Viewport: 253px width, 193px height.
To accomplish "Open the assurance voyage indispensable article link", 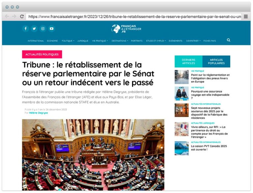I will click(210, 95).
